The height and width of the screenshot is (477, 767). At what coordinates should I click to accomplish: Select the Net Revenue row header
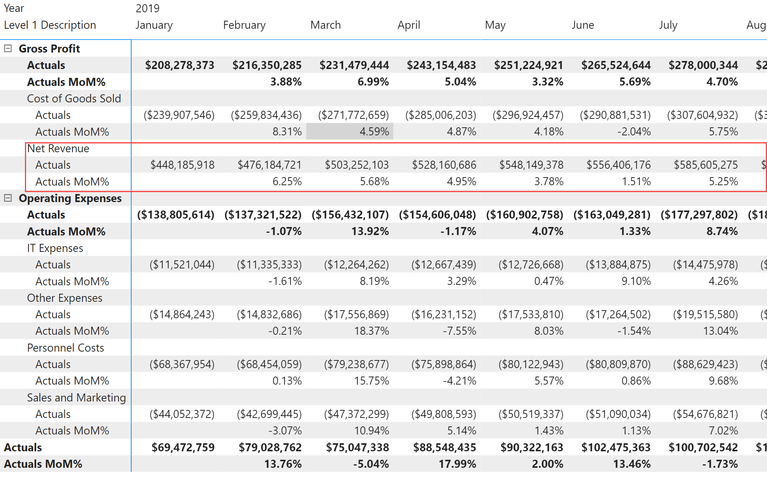58,148
